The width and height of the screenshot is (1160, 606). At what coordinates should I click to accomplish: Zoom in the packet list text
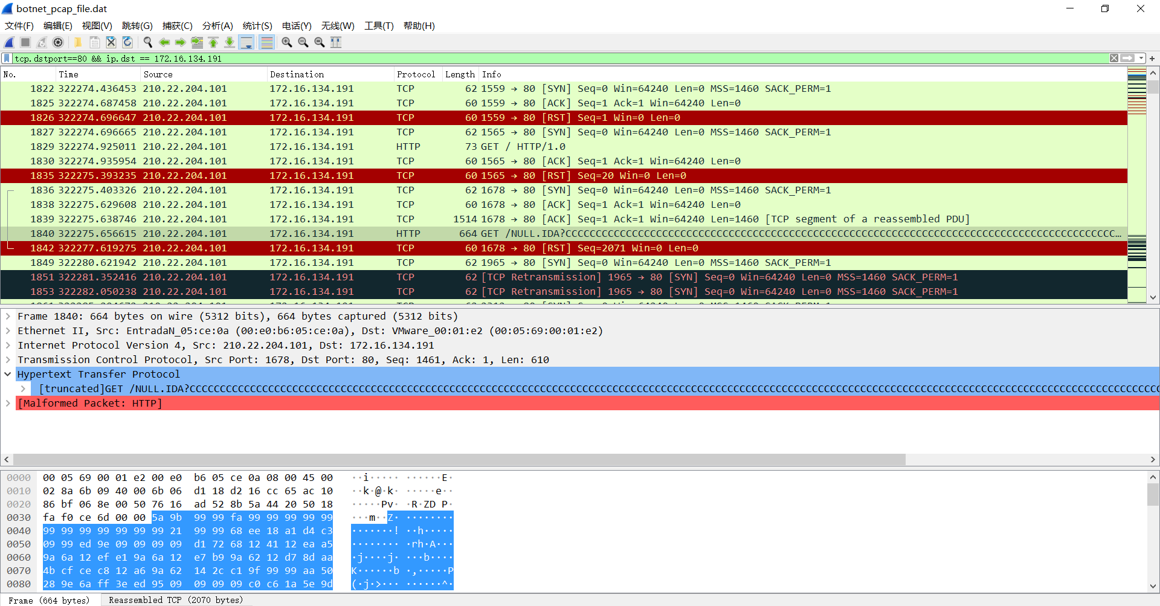tap(287, 42)
